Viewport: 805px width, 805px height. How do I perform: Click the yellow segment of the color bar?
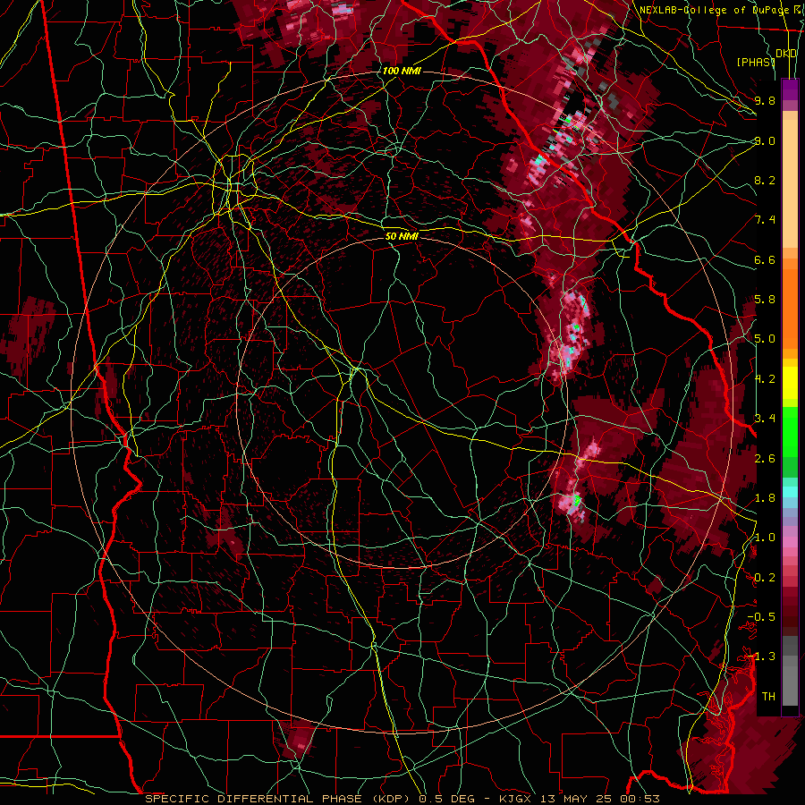click(x=790, y=383)
